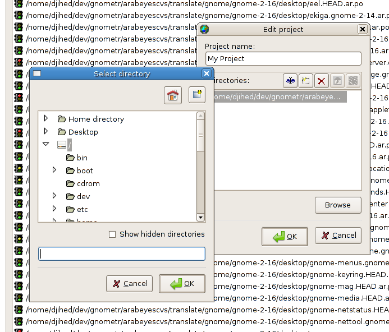Screen dimensions: 389x332
Task: Select the bin folder in tree
Action: pos(82,158)
